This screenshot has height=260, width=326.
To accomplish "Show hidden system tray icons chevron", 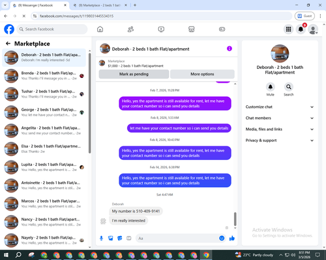I will tap(281, 255).
